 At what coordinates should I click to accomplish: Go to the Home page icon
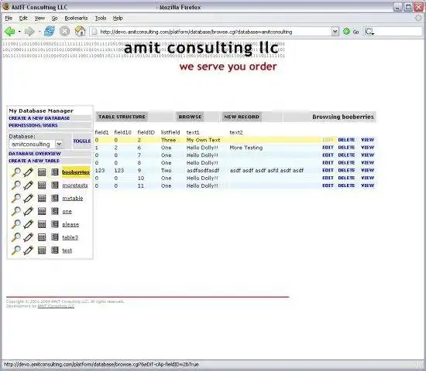80,32
